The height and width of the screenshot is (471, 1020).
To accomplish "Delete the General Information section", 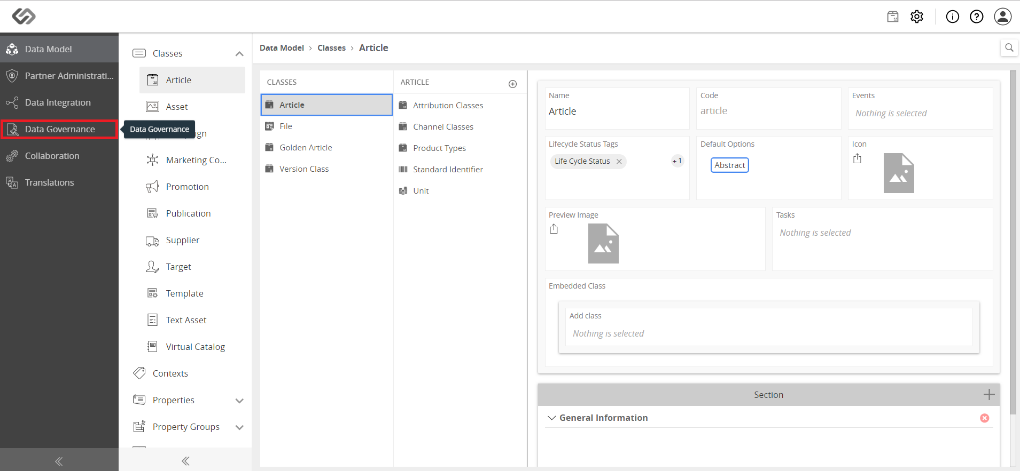I will (x=985, y=418).
